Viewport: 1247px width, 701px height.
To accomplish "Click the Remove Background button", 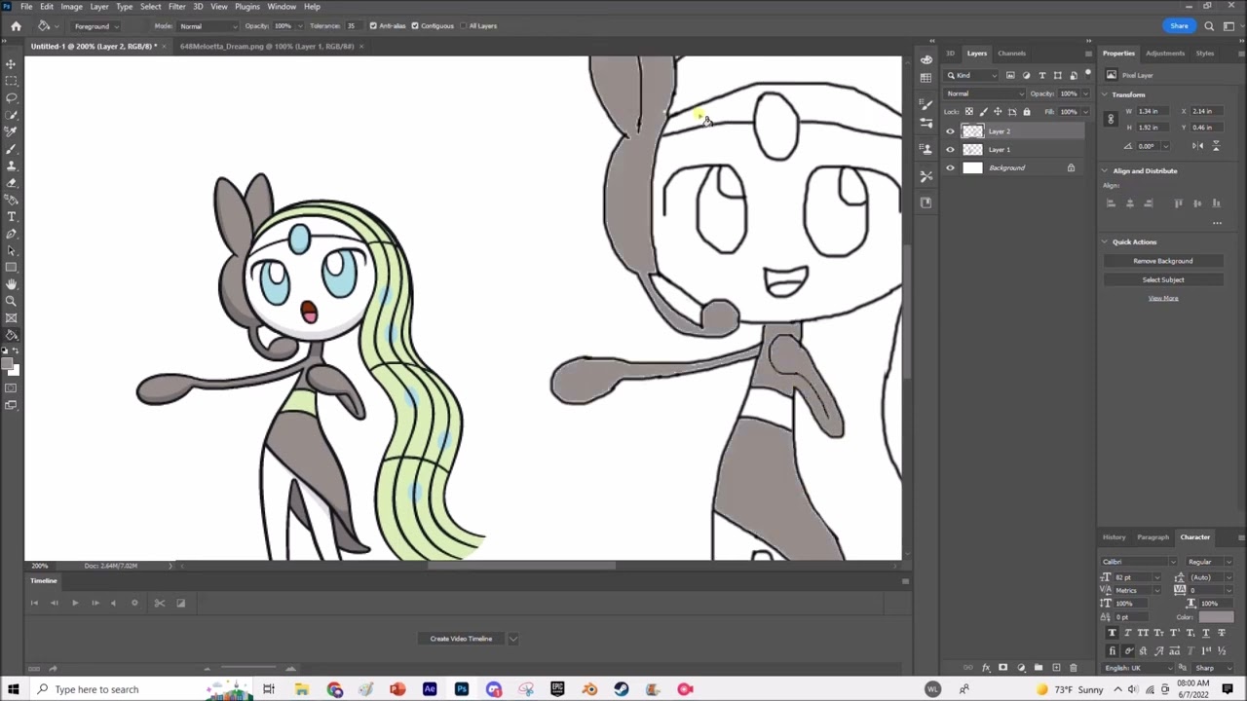I will point(1163,261).
